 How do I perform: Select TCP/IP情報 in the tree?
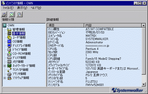pos(20,70)
